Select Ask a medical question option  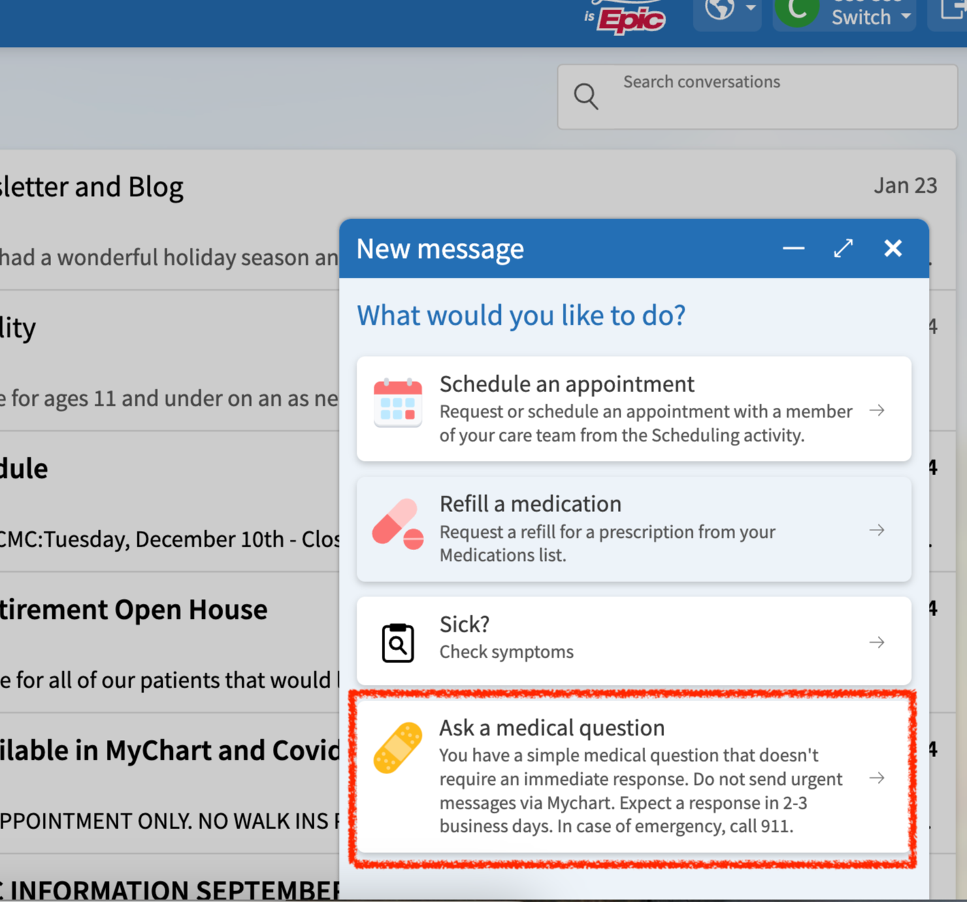click(634, 777)
